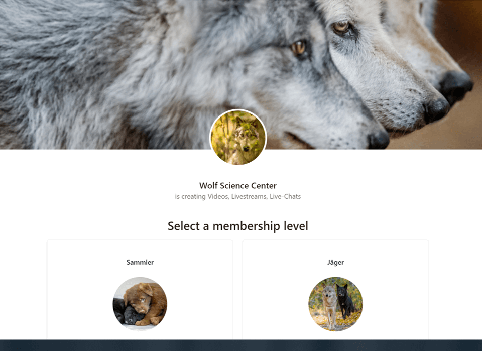This screenshot has height=351, width=482.
Task: Select the Jäger membership title
Action: coord(335,262)
